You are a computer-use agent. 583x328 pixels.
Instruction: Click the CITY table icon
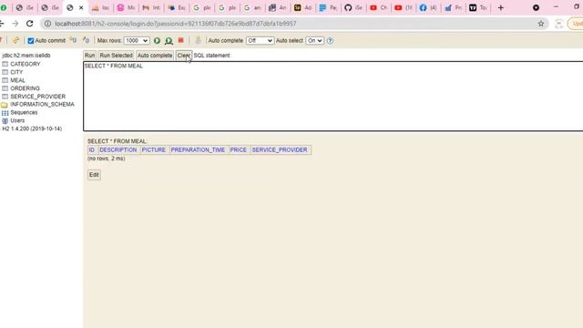[x=5, y=72]
